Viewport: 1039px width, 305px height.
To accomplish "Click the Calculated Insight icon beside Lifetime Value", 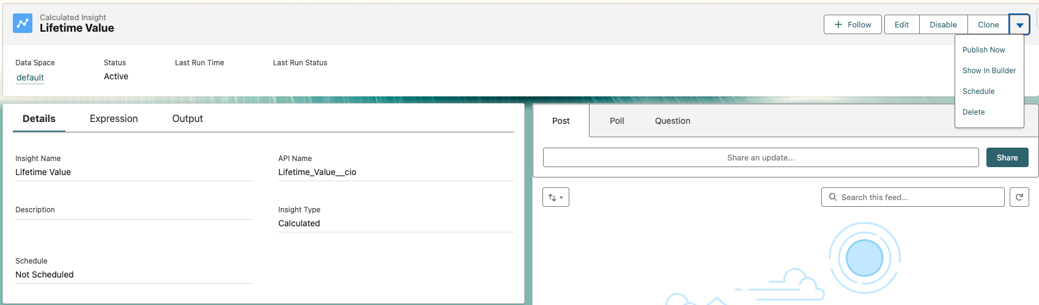I will (23, 23).
